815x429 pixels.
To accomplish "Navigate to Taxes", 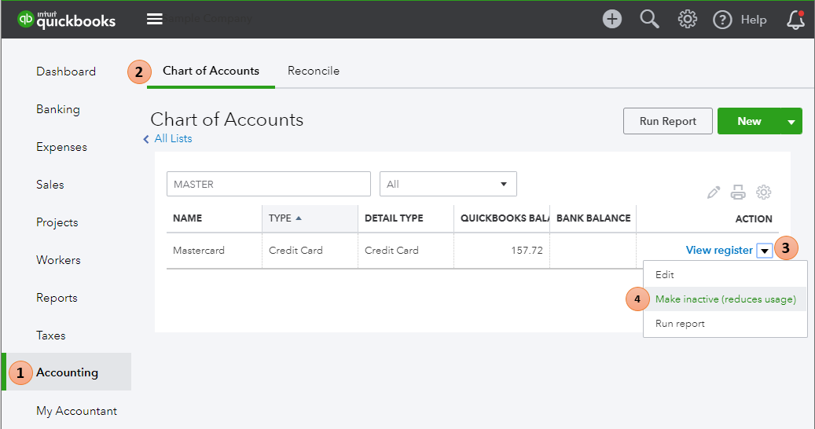I will (x=51, y=335).
